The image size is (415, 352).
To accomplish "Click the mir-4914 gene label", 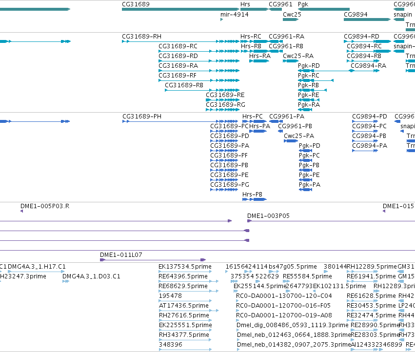I will [x=235, y=15].
